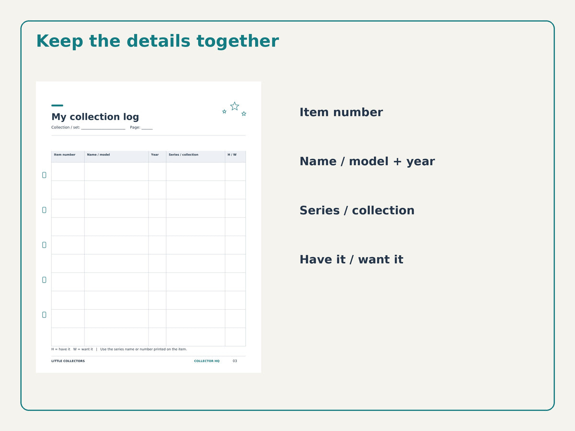
Task: Click the blank line after "Page:"
Action: (x=147, y=128)
